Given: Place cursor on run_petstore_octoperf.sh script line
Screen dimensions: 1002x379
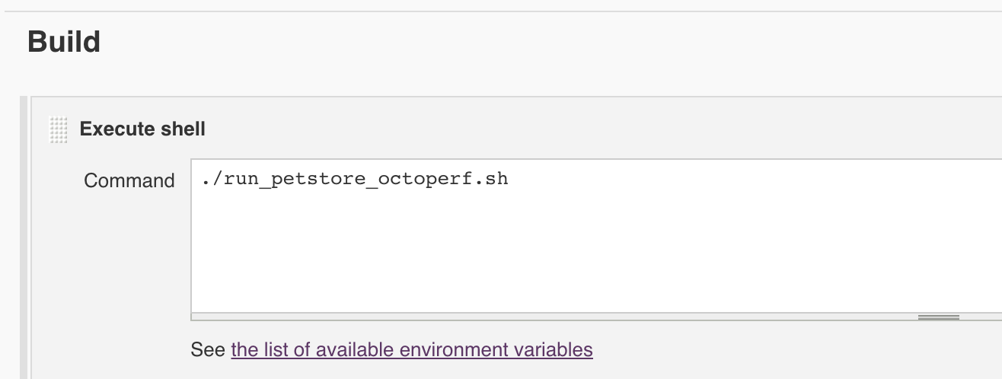Looking at the screenshot, I should pyautogui.click(x=355, y=180).
